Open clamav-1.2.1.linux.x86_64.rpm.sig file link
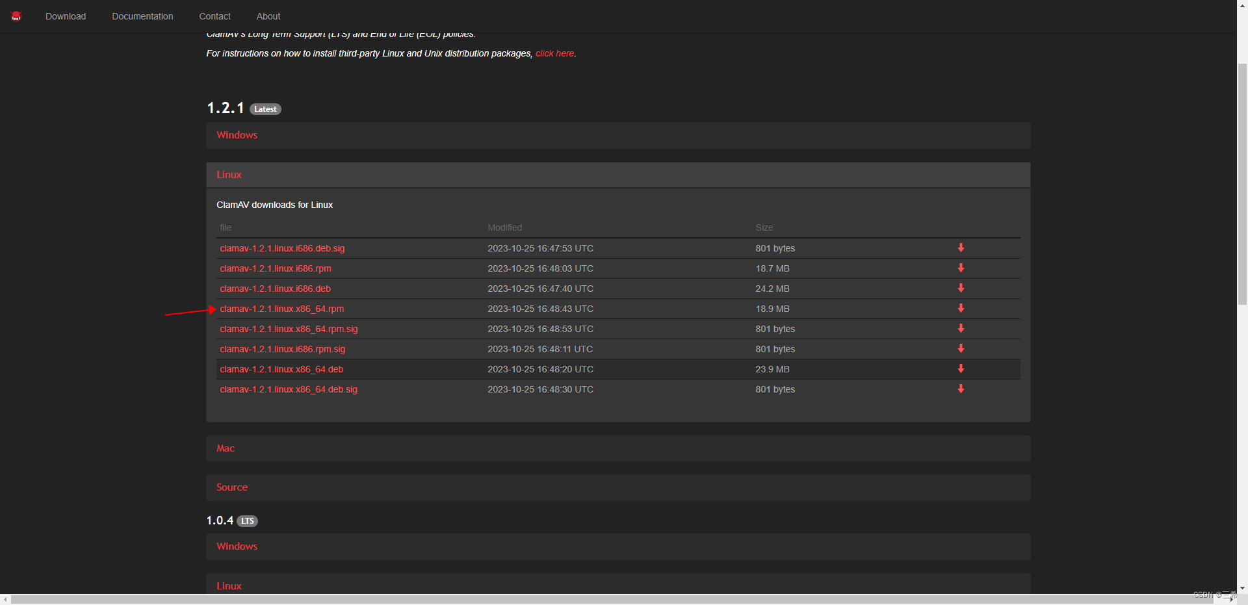This screenshot has width=1248, height=605. click(x=289, y=329)
